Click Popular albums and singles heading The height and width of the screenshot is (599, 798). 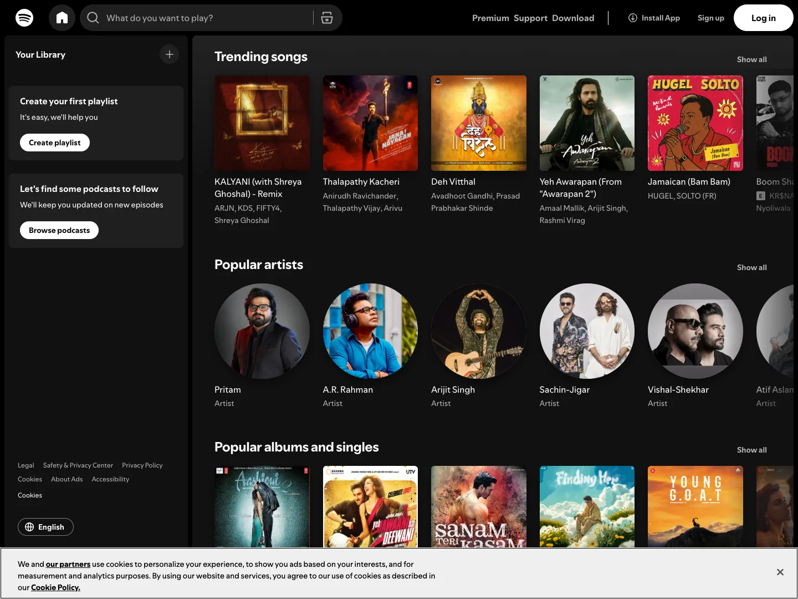[296, 447]
